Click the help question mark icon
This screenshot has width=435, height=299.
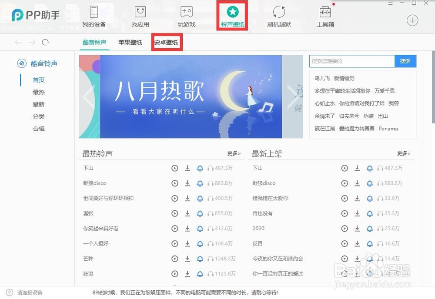tap(9, 292)
